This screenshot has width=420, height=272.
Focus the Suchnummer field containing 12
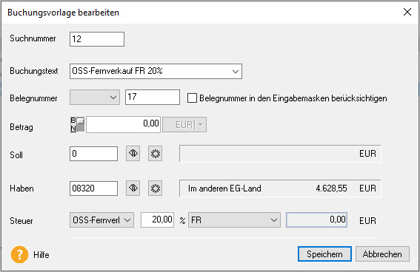[x=97, y=39]
